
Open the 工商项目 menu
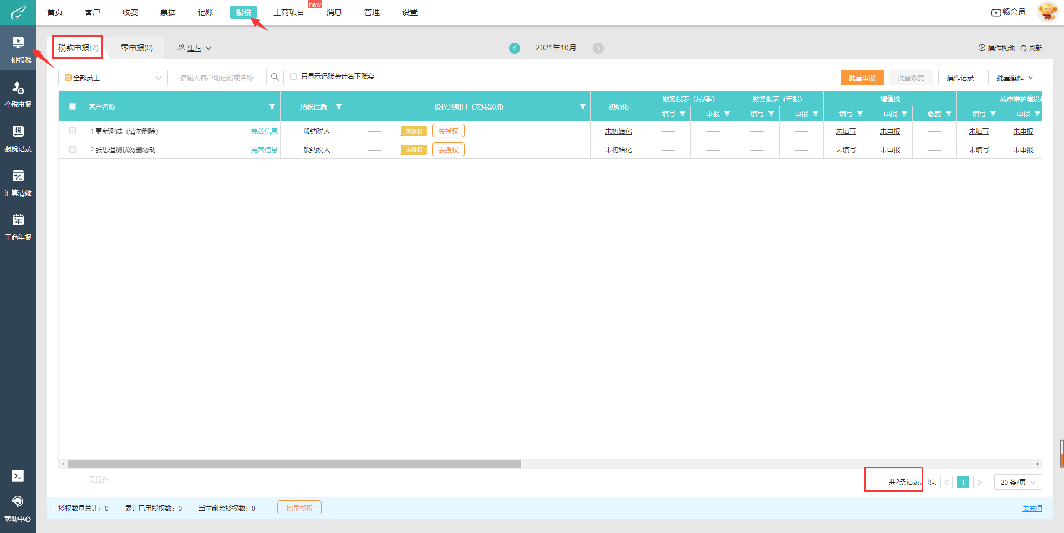pos(288,12)
